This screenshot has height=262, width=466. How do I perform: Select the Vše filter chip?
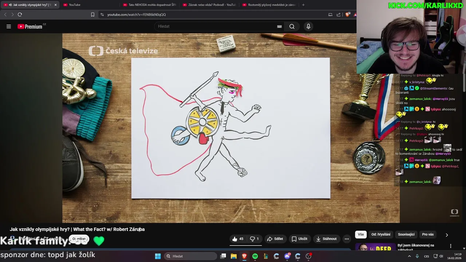361,234
